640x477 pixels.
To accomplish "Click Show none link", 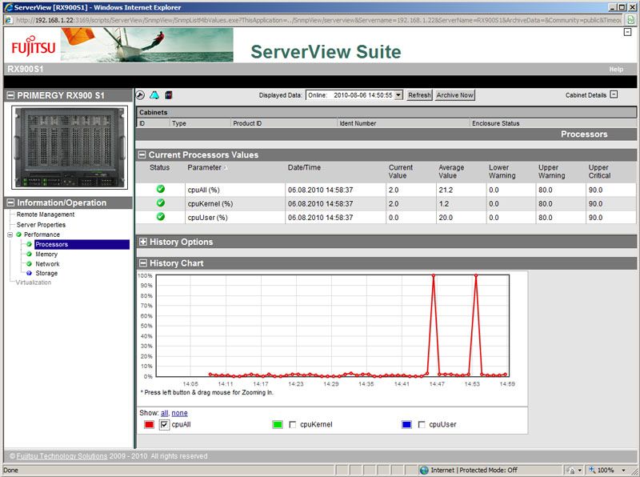I will click(179, 413).
